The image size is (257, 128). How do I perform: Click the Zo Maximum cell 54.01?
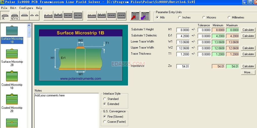click(232, 66)
